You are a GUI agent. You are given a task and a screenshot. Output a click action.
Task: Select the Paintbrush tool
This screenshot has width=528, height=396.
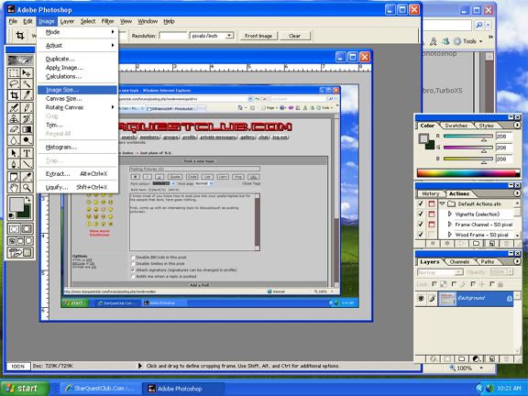(27, 108)
